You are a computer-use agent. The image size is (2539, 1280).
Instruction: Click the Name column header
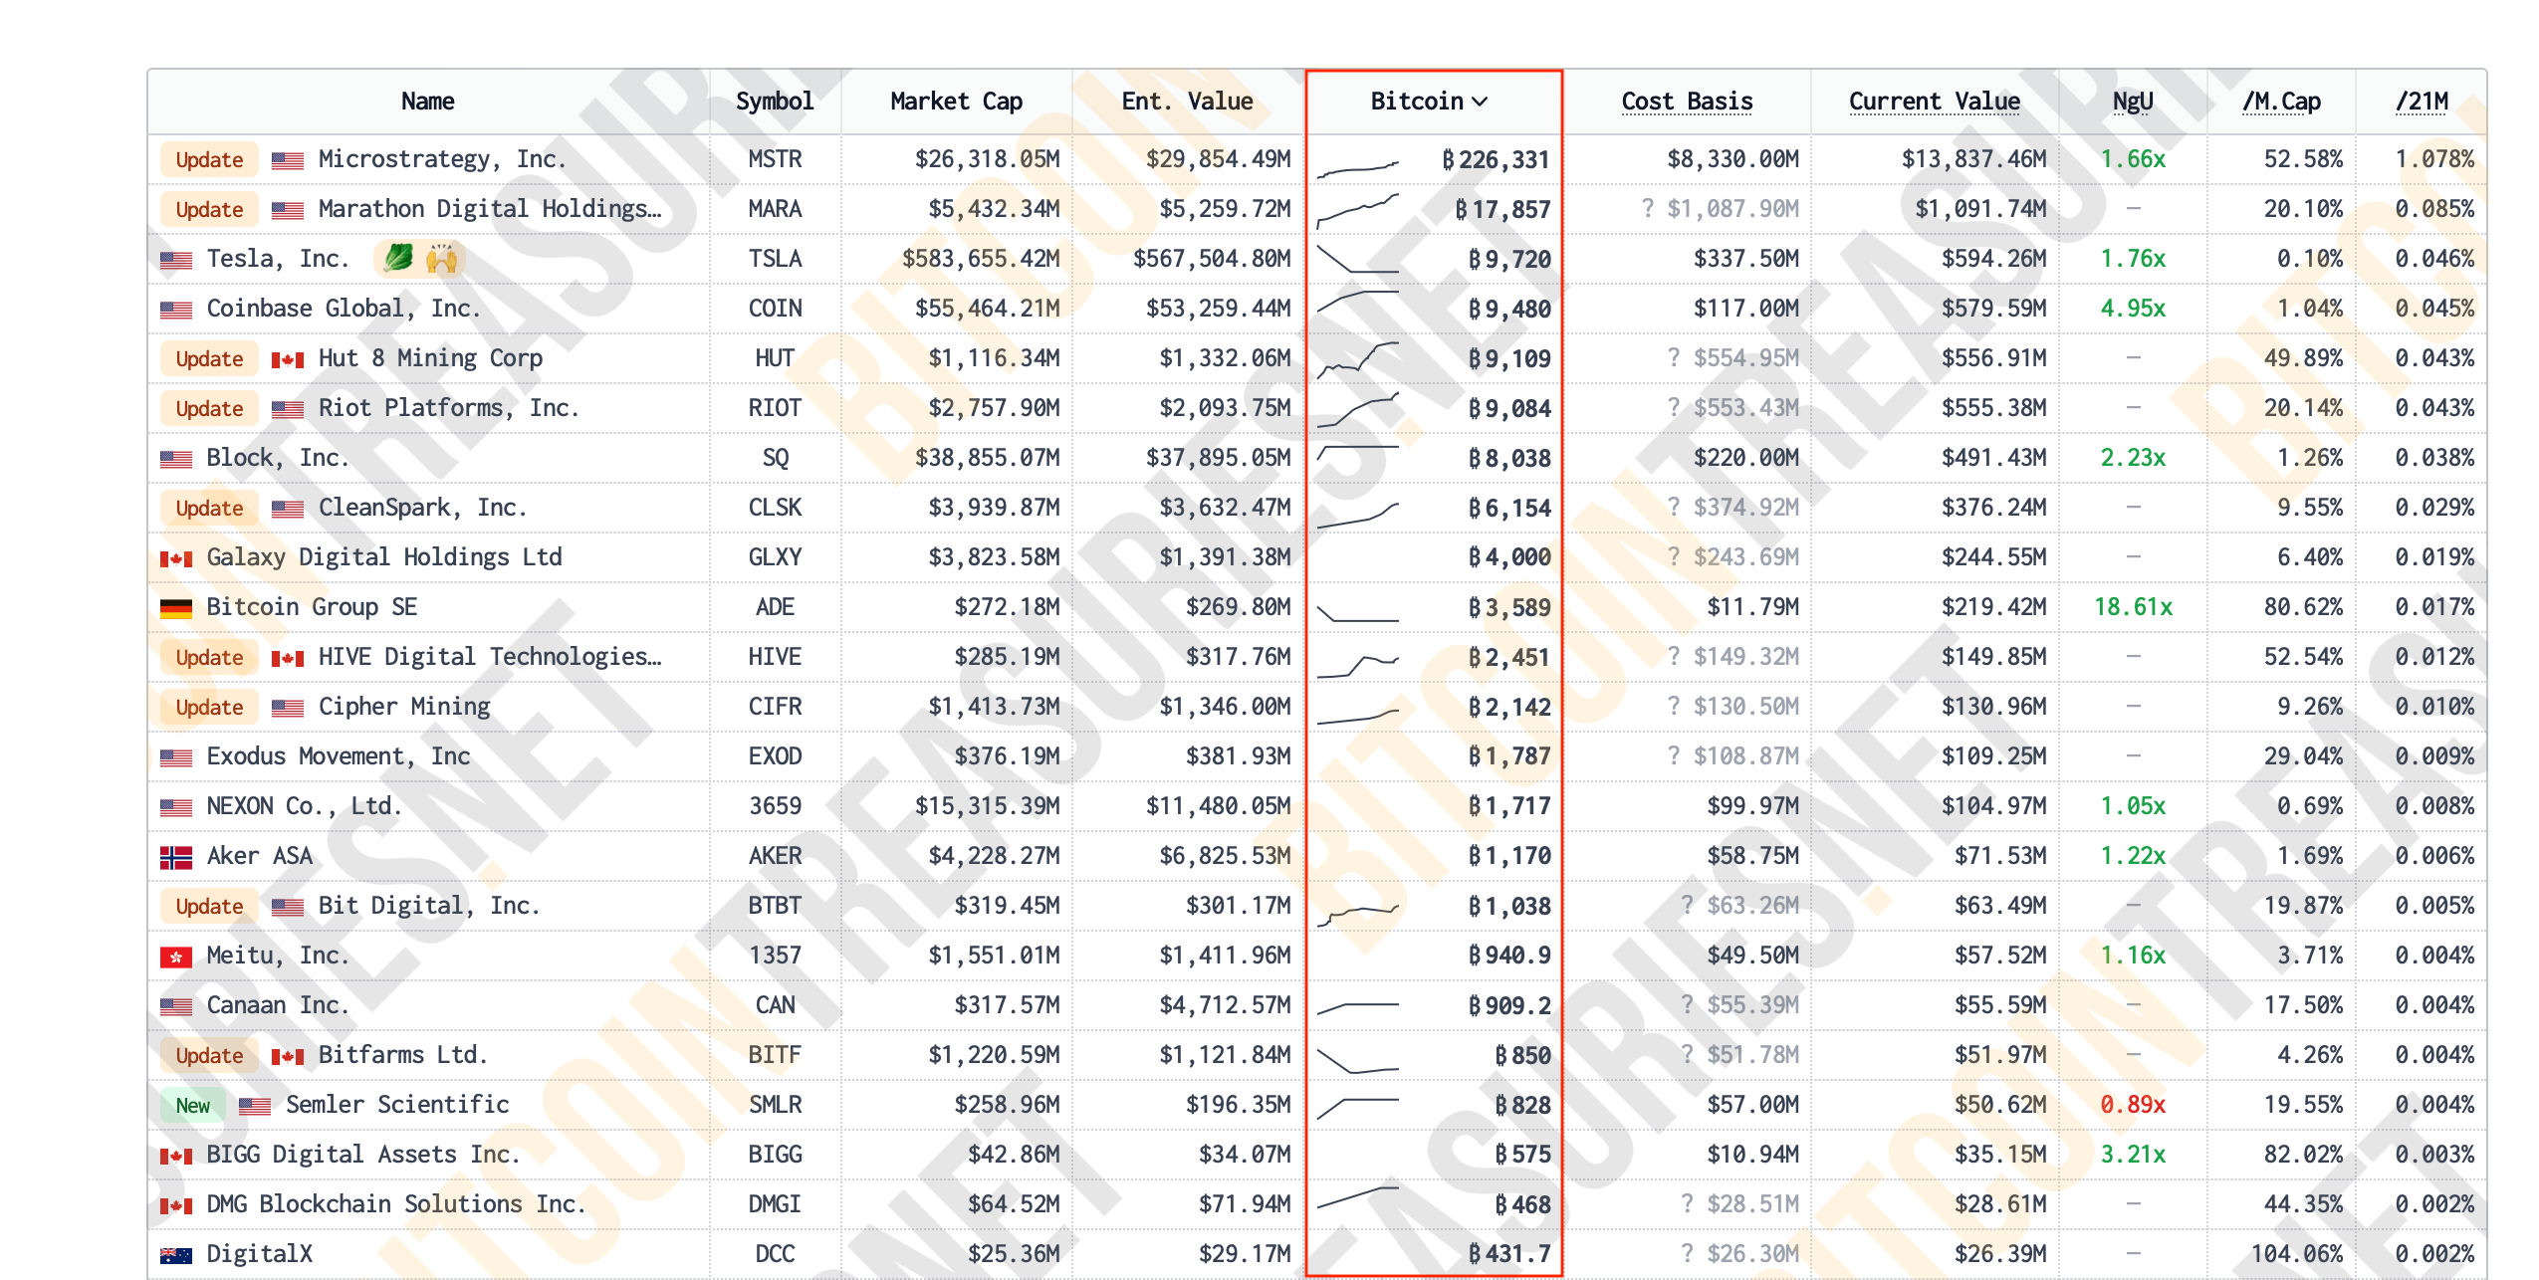(x=427, y=102)
